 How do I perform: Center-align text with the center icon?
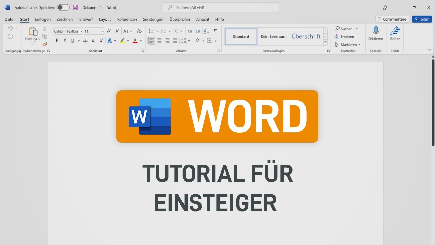point(159,41)
